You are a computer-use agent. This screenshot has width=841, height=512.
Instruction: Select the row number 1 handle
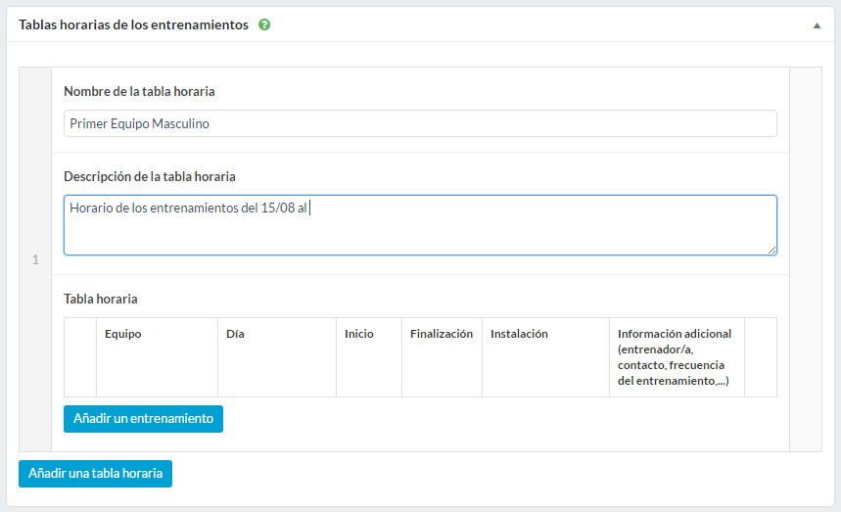[x=35, y=259]
